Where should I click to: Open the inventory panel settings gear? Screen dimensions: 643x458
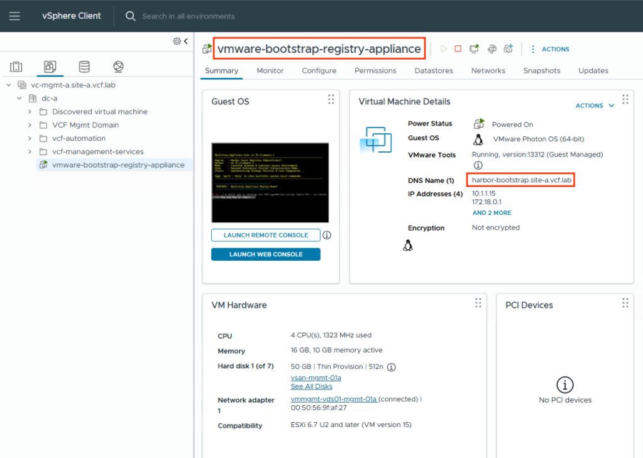tap(177, 41)
